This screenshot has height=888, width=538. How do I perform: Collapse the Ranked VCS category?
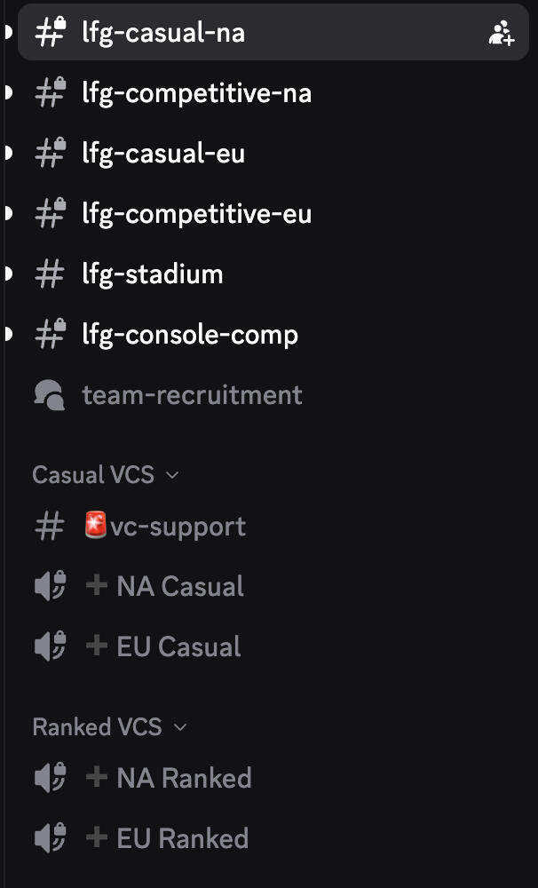coord(97,727)
